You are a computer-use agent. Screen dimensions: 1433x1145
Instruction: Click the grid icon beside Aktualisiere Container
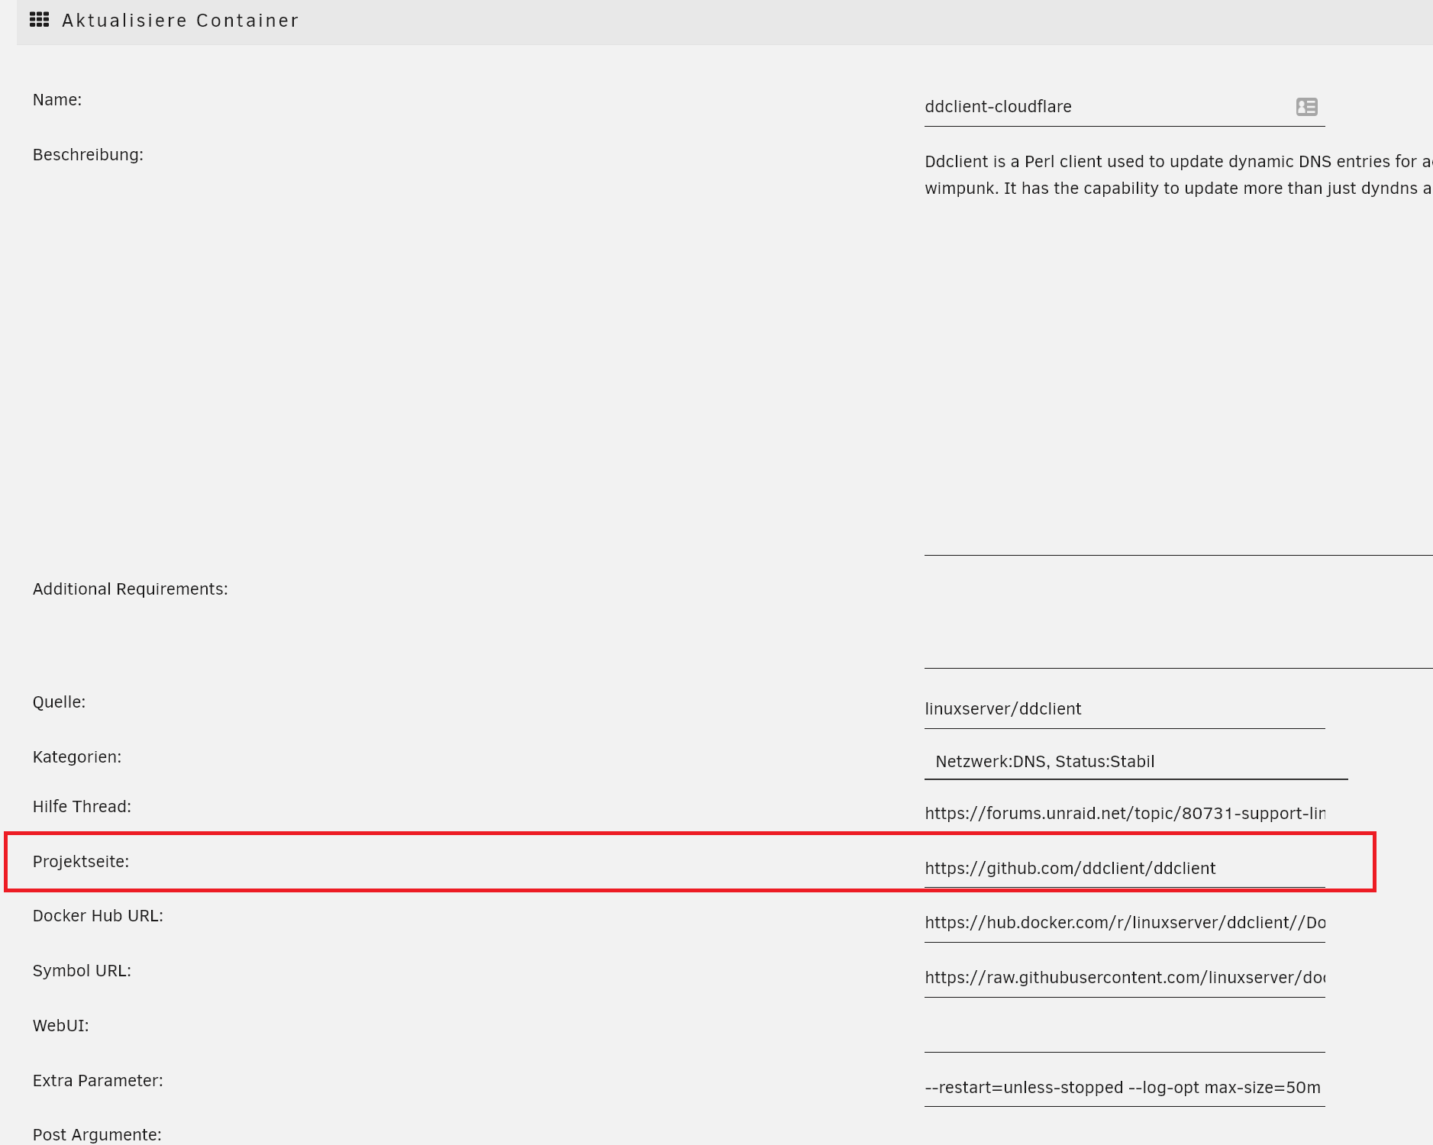(39, 20)
